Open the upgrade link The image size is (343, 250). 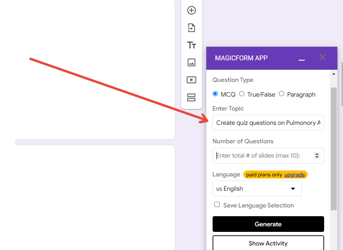click(294, 175)
